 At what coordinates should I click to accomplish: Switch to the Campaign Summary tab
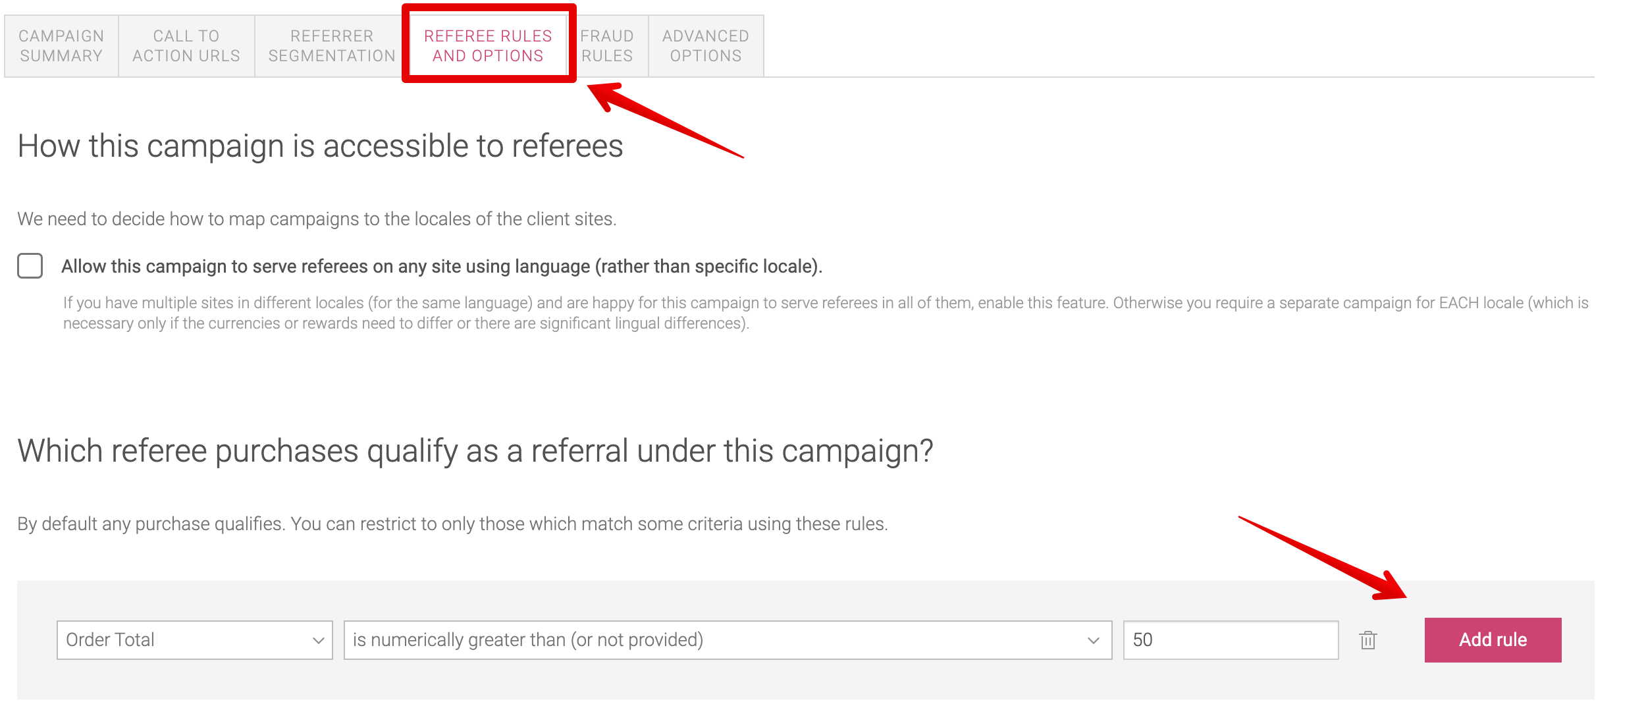coord(61,46)
